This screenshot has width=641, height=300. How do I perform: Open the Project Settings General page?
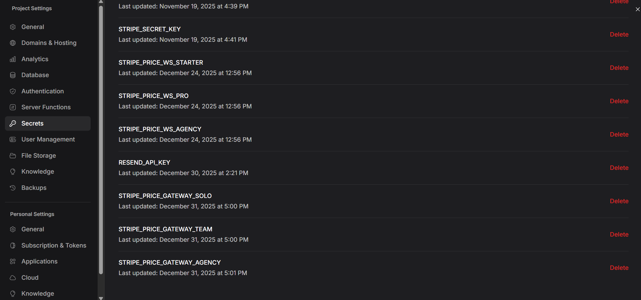pos(32,27)
